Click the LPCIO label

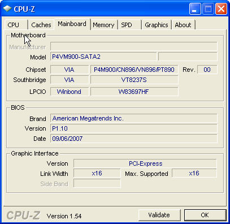[x=38, y=92]
